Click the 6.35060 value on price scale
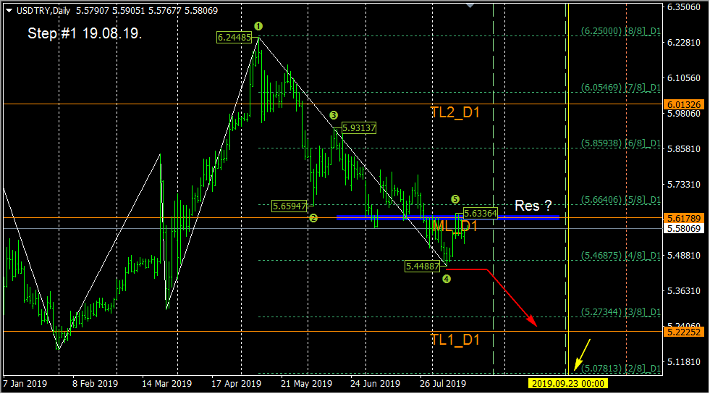The image size is (710, 394). (684, 7)
